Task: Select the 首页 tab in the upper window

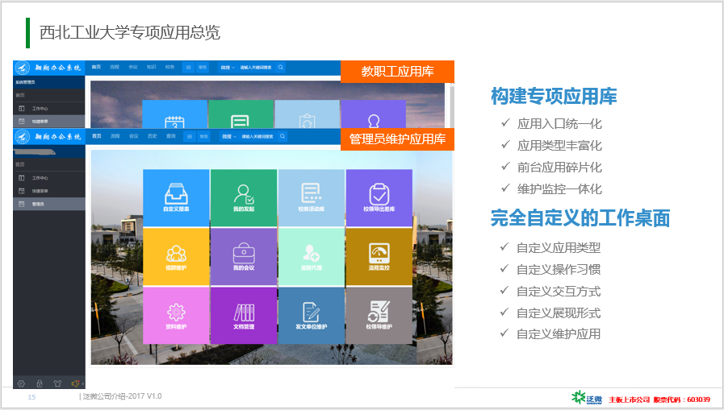Action: 96,67
